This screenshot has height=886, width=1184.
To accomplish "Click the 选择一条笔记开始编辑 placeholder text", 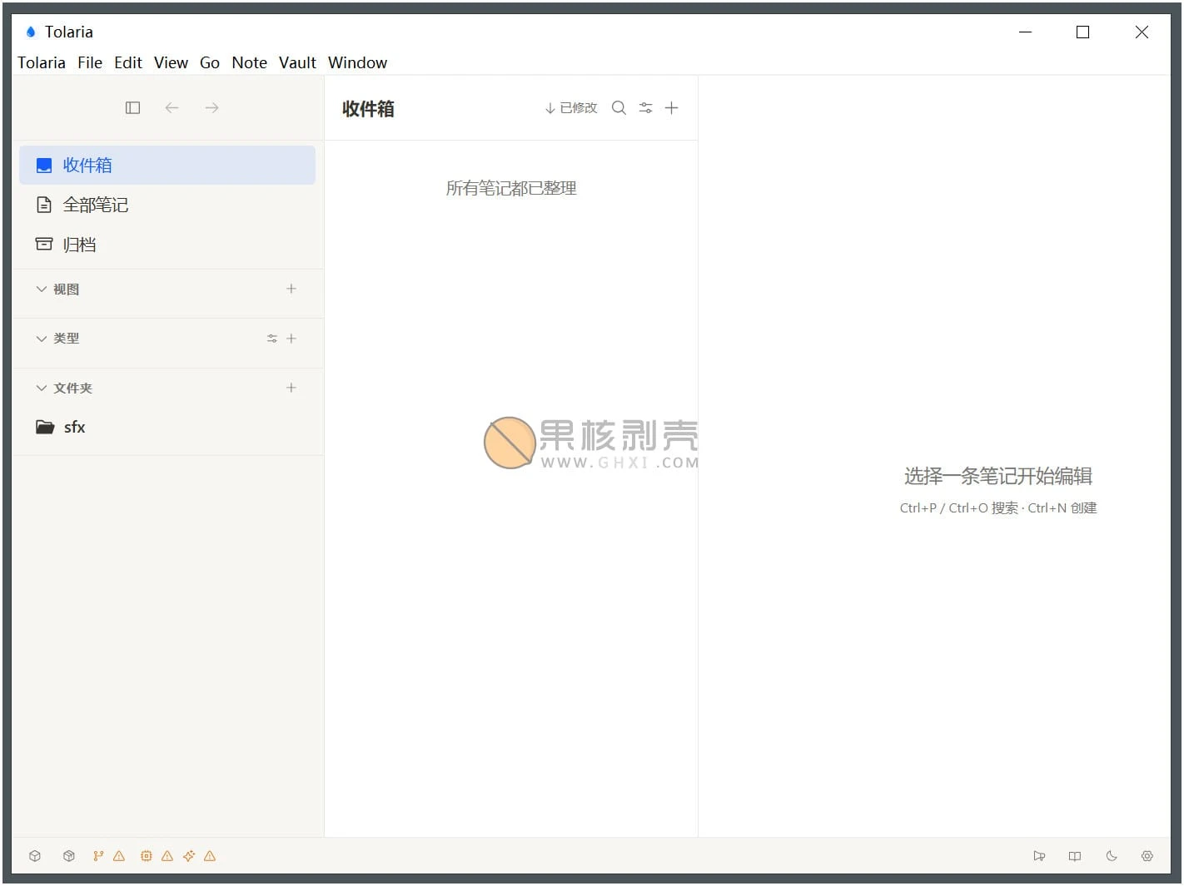I will 998,476.
